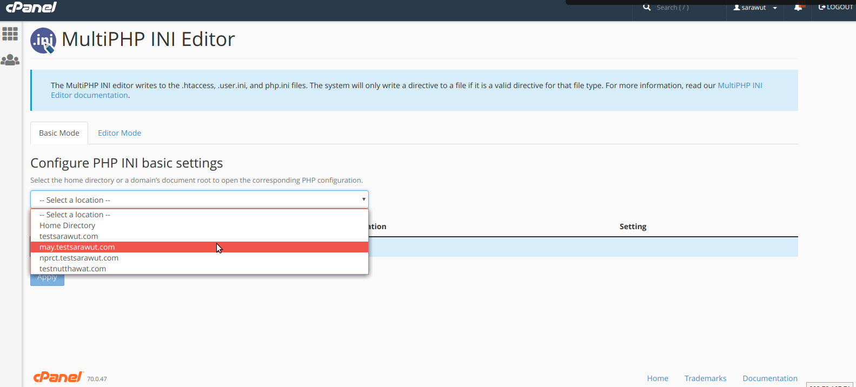Open the sarawut user account dropdown
Viewport: 856px width, 387px height.
(x=755, y=8)
